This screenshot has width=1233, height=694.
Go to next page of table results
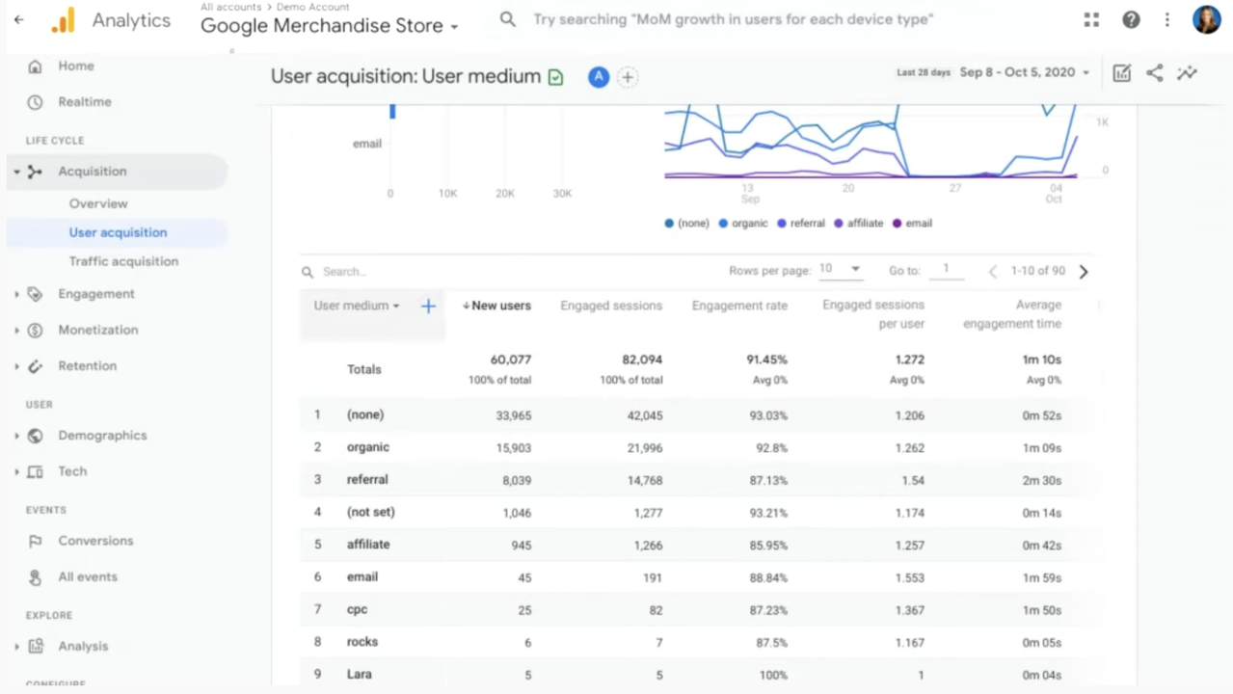point(1083,272)
